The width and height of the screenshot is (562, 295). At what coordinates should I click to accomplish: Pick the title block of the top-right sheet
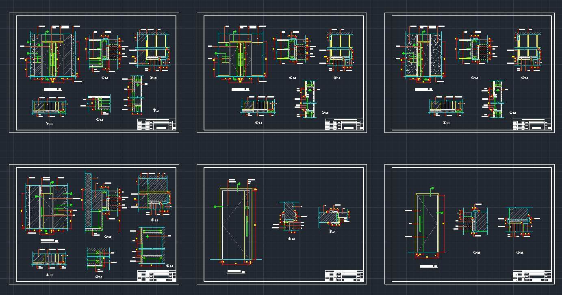532,124
